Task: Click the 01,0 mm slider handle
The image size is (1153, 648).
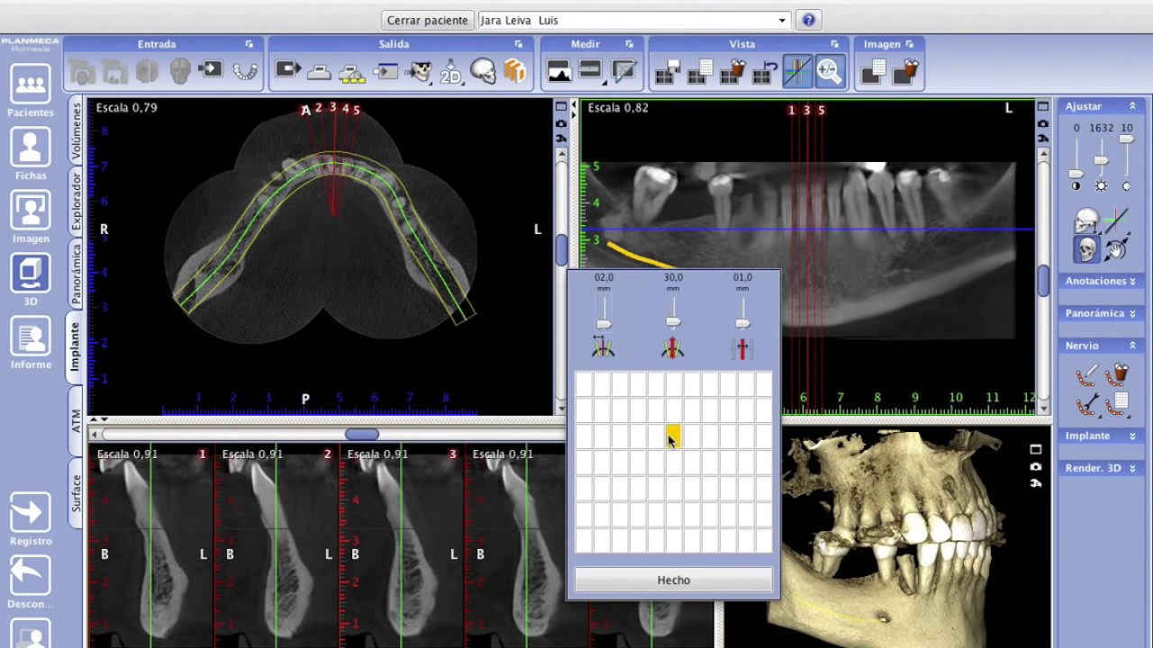Action: tap(742, 324)
